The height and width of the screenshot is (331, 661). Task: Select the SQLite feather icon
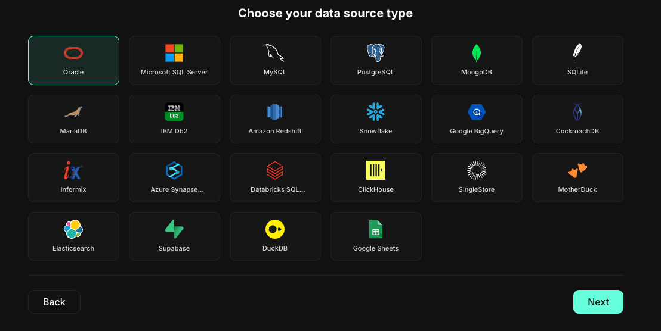pyautogui.click(x=577, y=53)
